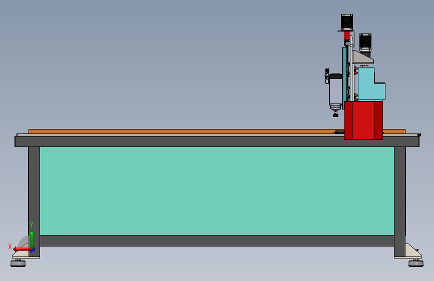Image resolution: width=434 pixels, height=281 pixels.
Task: Select the large teal side panel
Action: click(x=217, y=191)
